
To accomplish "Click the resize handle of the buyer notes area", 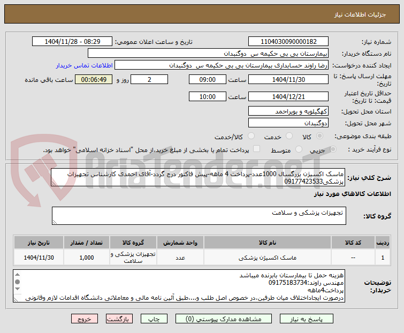I will [16, 299].
